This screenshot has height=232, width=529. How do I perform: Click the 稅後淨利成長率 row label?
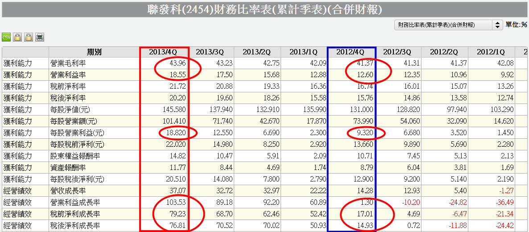click(75, 226)
